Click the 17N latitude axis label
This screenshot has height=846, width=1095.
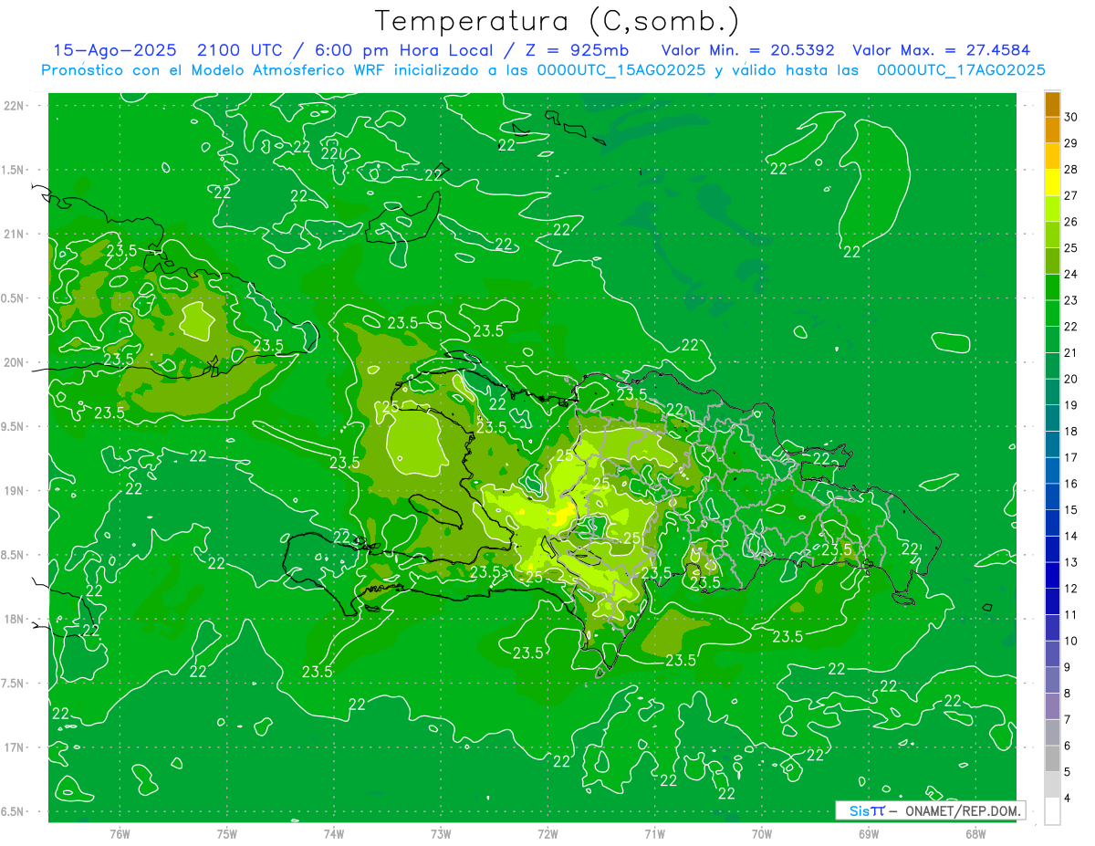[x=16, y=747]
